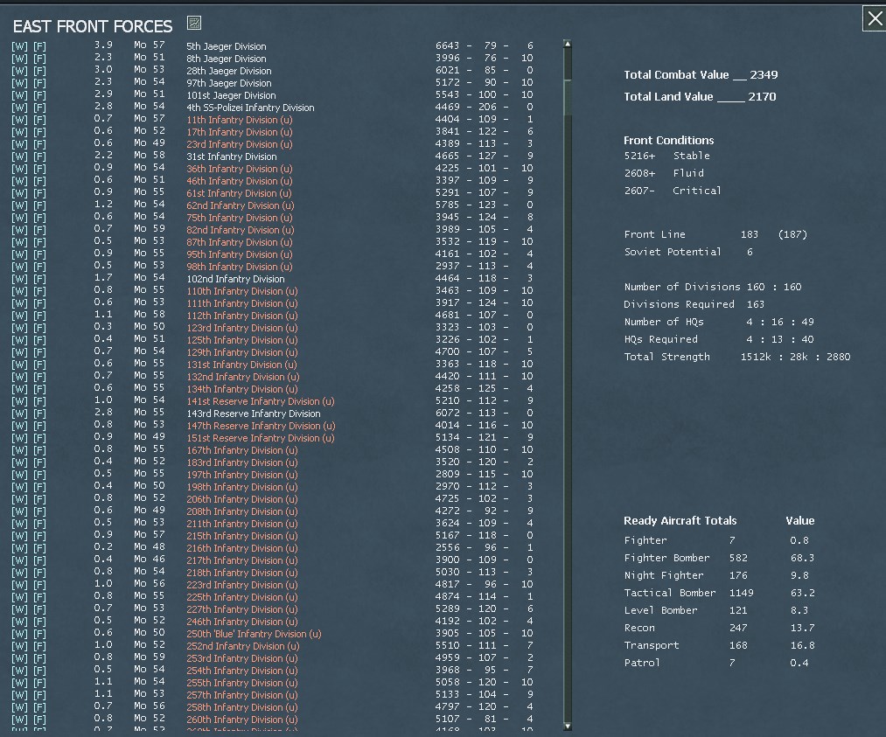This screenshot has height=737, width=886.
Task: Open 8th Jaeger Division entry
Action: (x=226, y=59)
